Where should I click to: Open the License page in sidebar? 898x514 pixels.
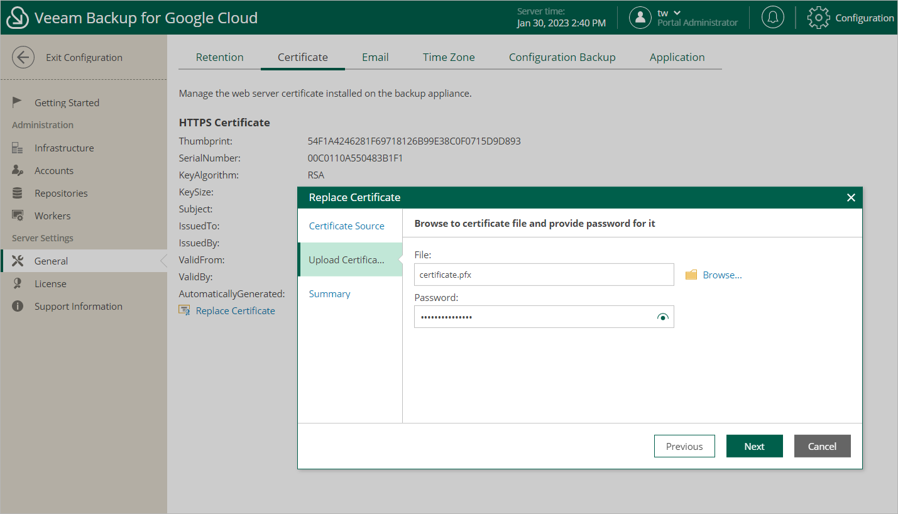[50, 283]
